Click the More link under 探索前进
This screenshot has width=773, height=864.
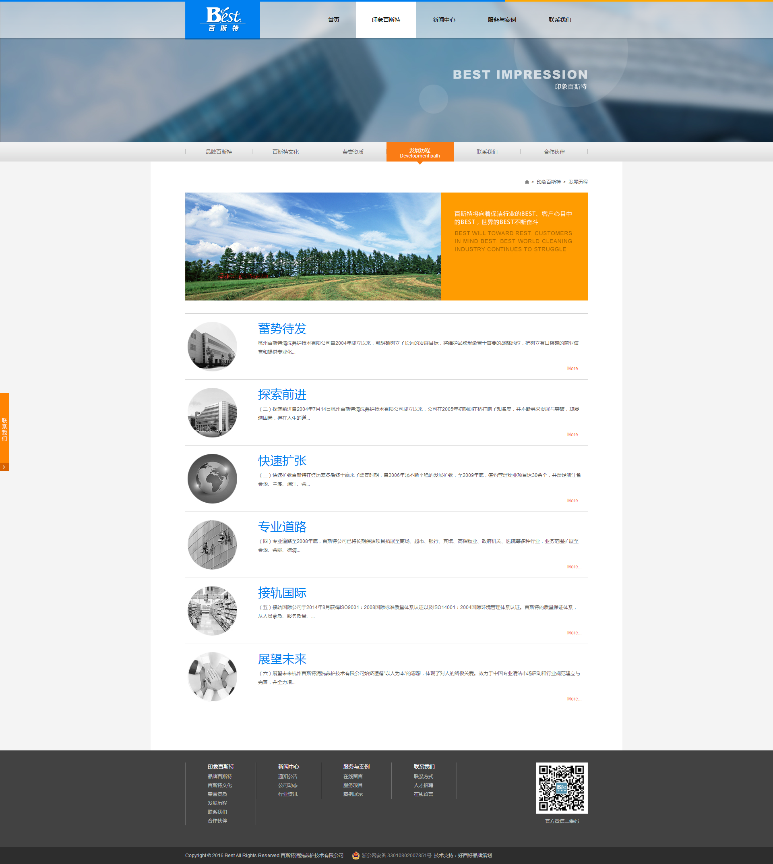pos(574,434)
